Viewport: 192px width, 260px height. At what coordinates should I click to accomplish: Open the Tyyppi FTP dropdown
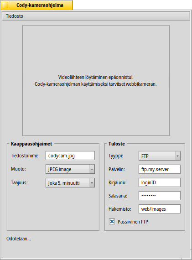(160, 156)
